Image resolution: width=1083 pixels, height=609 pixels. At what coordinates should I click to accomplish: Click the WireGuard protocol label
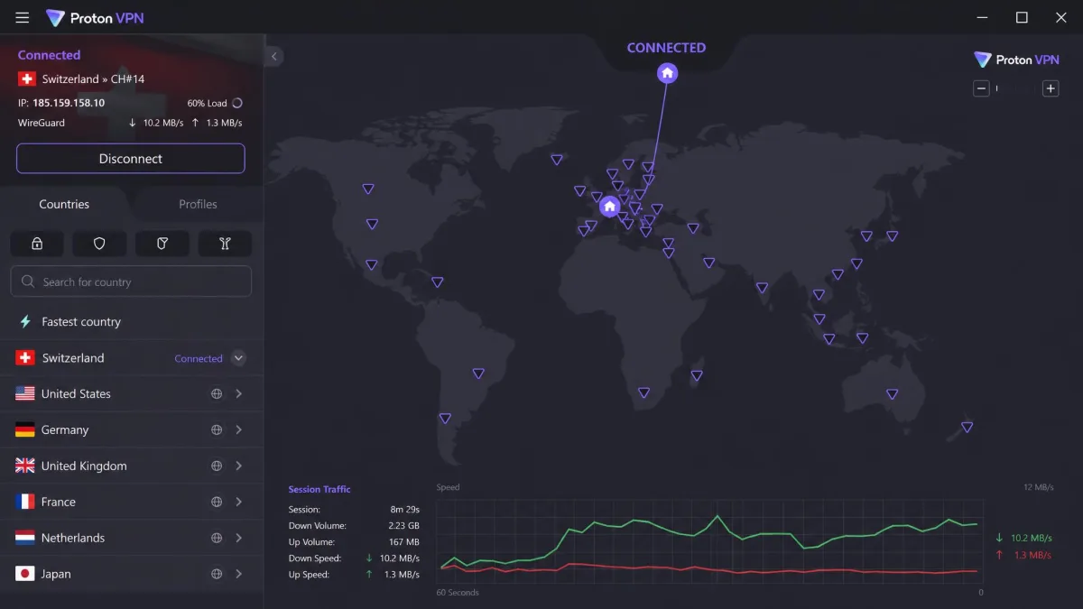pos(42,123)
